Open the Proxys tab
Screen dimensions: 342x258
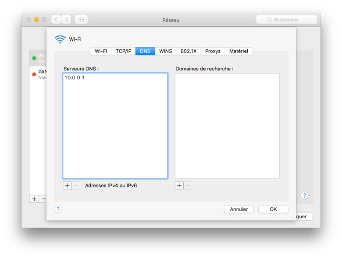point(213,51)
